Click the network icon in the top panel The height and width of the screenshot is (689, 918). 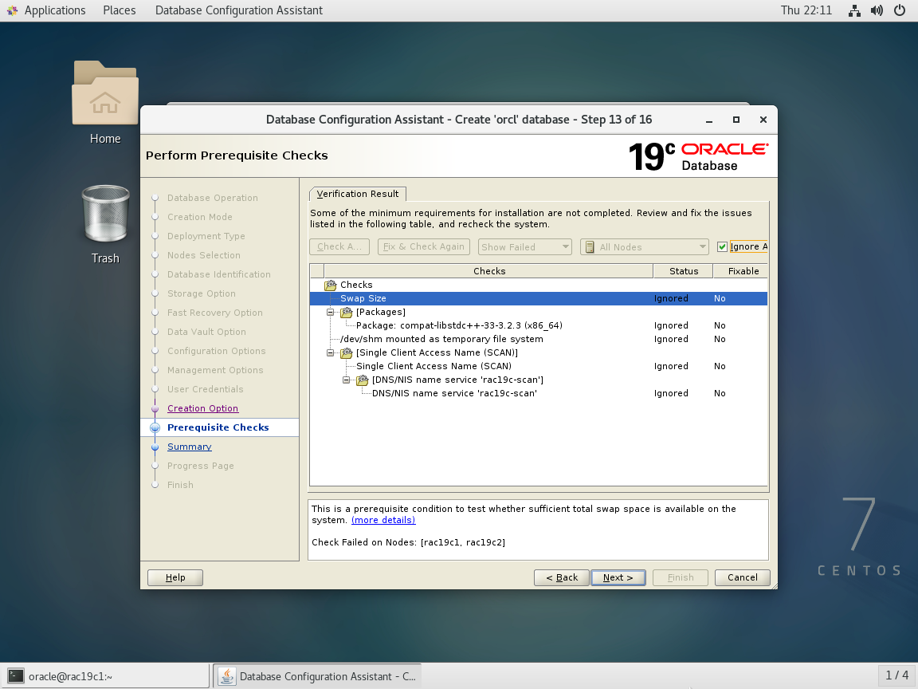click(854, 10)
